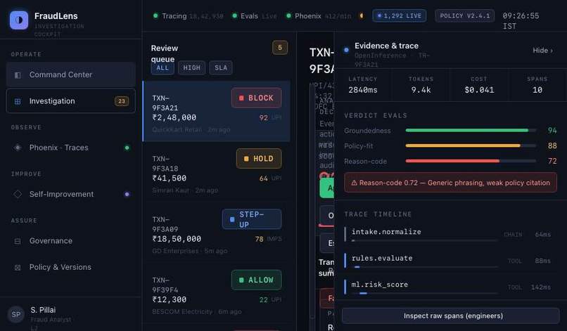Open Policy & Versions
The height and width of the screenshot is (331, 567).
point(71,268)
